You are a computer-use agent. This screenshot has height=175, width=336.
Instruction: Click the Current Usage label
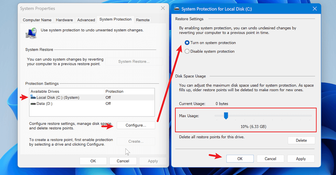(192, 104)
